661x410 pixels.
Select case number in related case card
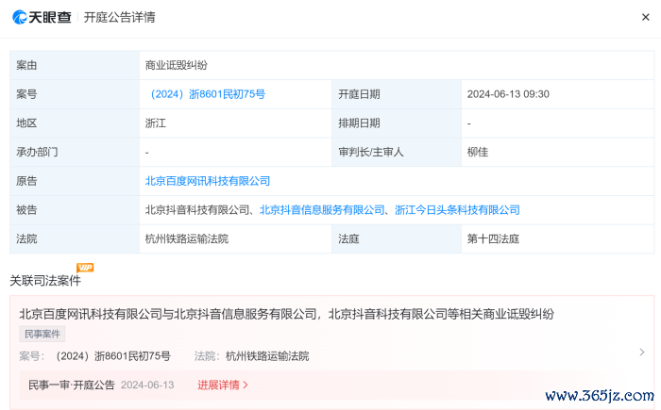(x=113, y=356)
